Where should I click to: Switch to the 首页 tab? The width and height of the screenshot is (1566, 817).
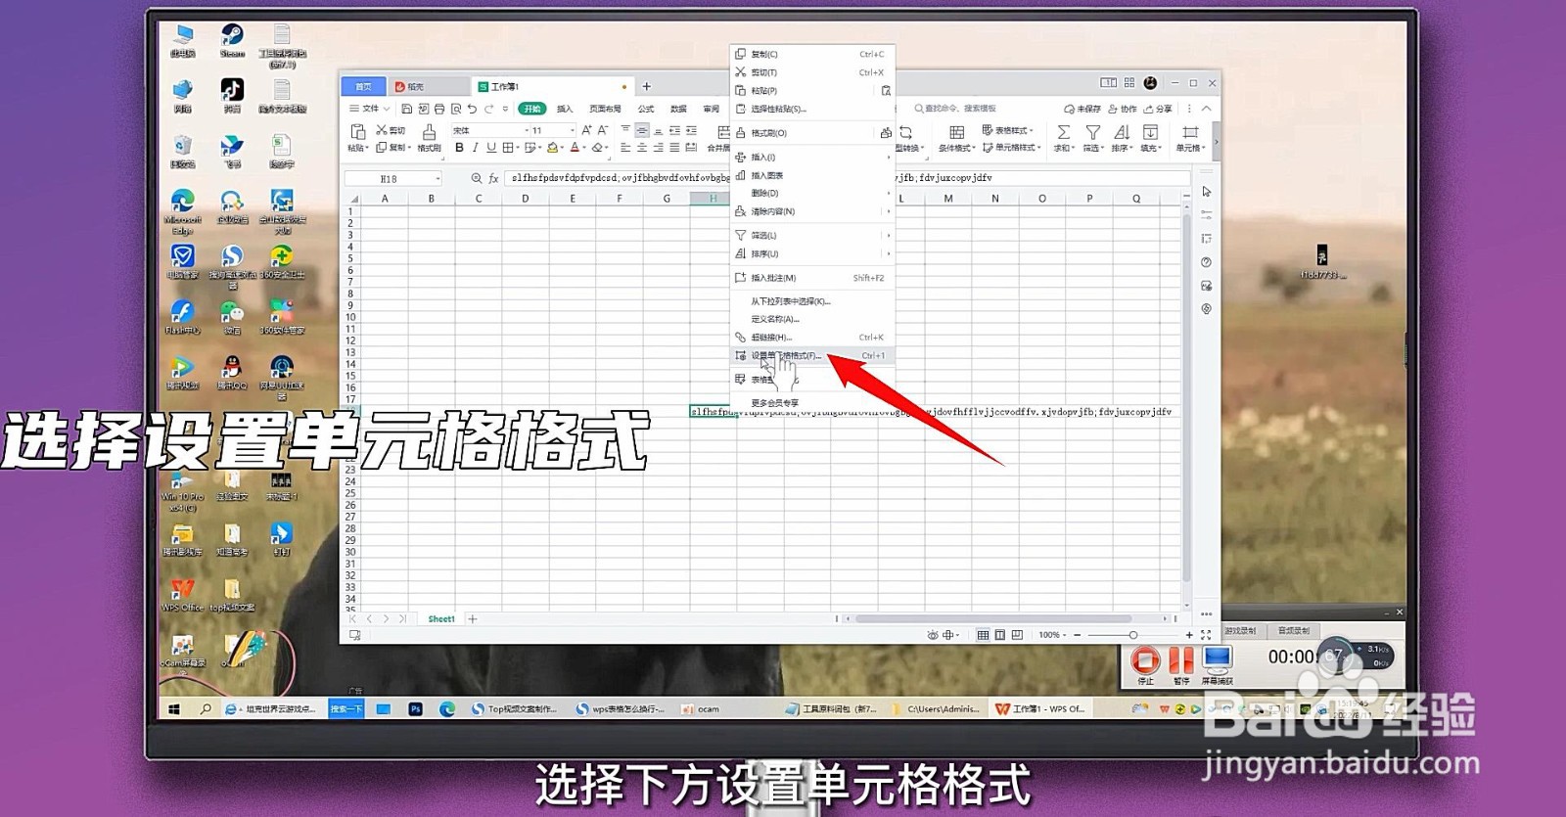[x=363, y=86]
